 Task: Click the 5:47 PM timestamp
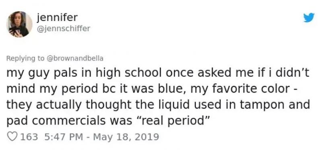pyautogui.click(x=64, y=137)
